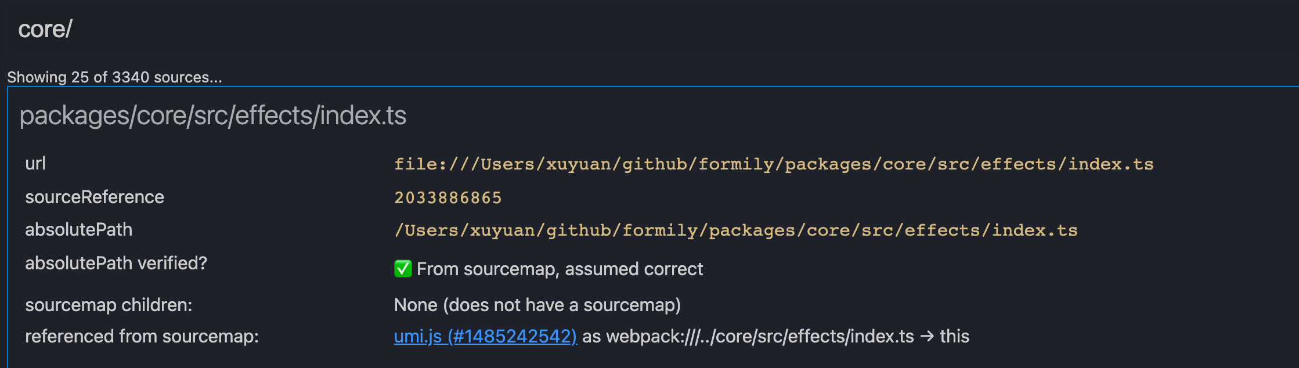Click 'None (does not have a sourcemap)' text

coord(537,305)
